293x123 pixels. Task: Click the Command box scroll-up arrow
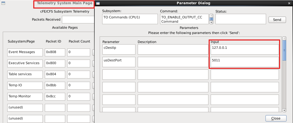pos(211,16)
